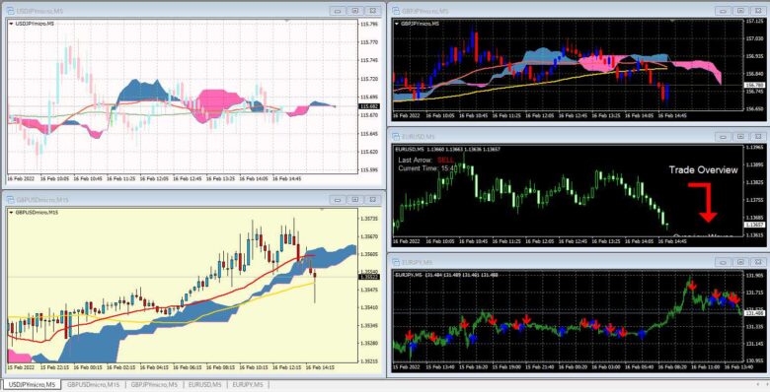Click the GBPUSDmicro,M15 chart window icon
The height and width of the screenshot is (392, 770).
tap(10, 200)
